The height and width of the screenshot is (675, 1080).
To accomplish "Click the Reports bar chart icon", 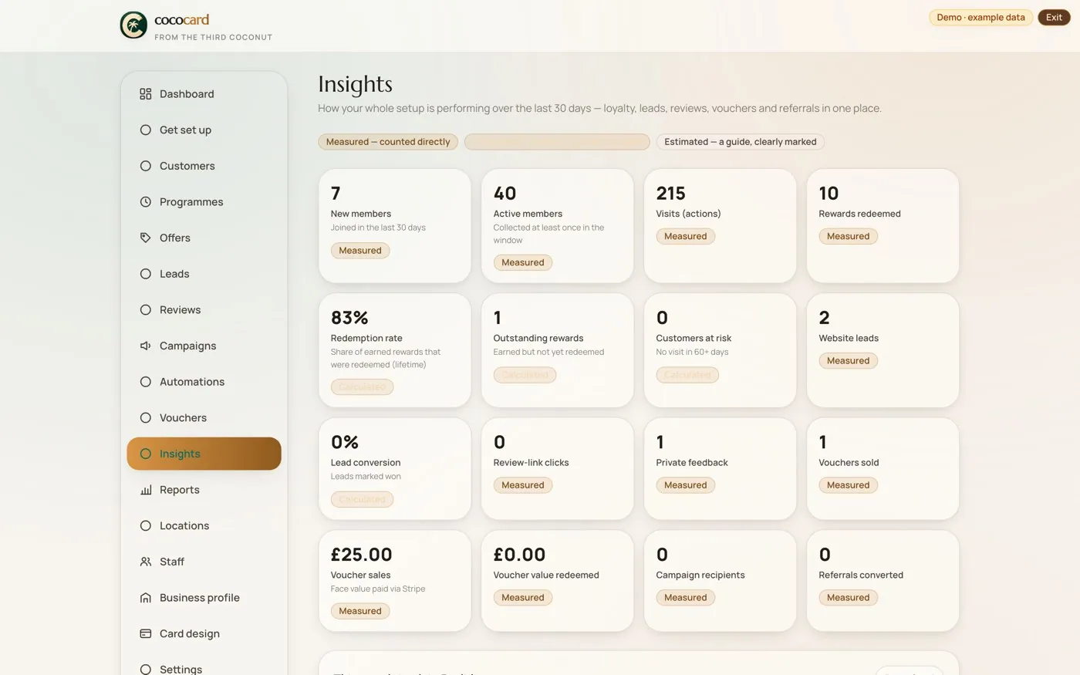I will click(145, 490).
